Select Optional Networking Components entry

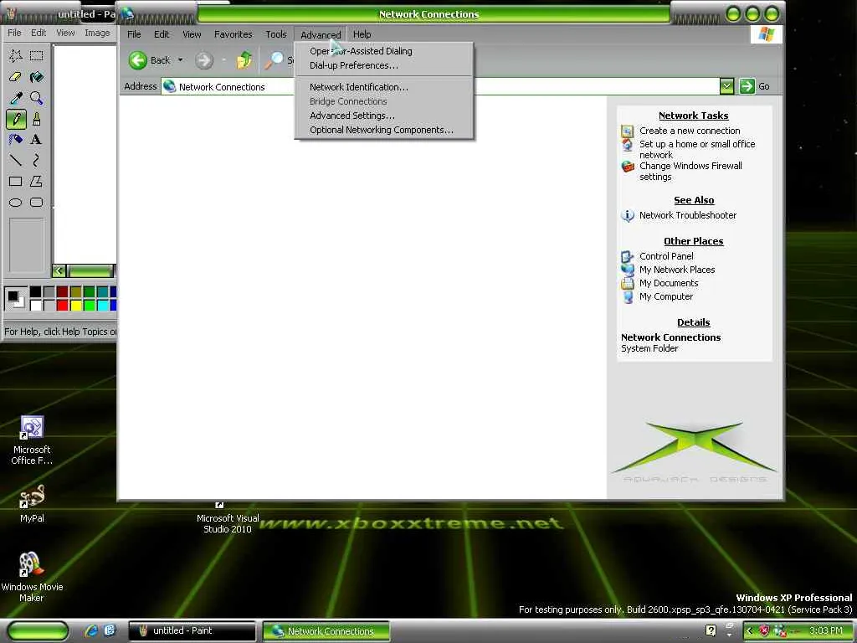382,130
